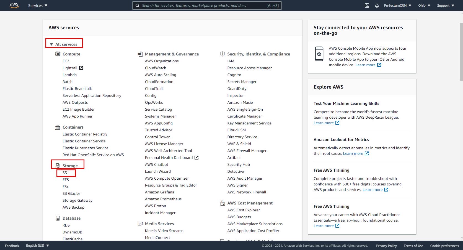Viewport: 463px width, 250px height.
Task: Click the AWS Cost Management category icon
Action: tap(223, 203)
